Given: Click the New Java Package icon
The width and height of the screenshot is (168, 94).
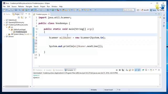Looking at the screenshot, I should coord(23,10).
